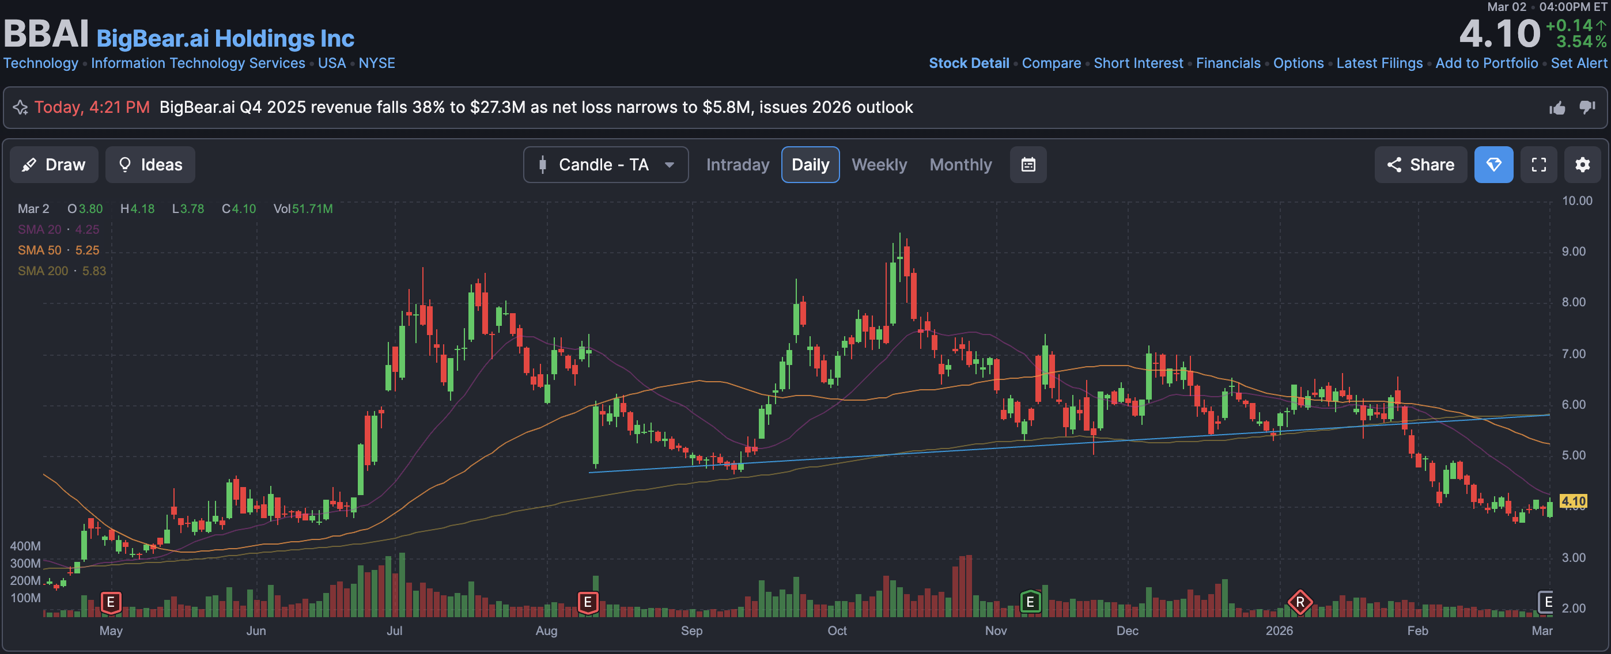Open chart settings gear
Image resolution: width=1611 pixels, height=654 pixels.
point(1582,165)
